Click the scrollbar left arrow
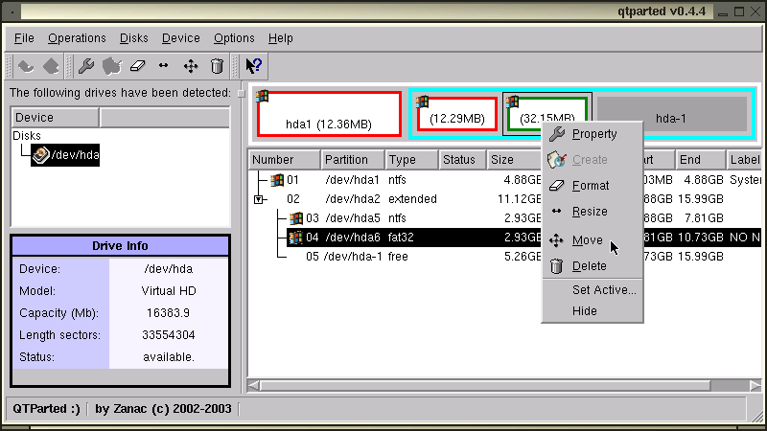This screenshot has width=767, height=431. point(254,386)
